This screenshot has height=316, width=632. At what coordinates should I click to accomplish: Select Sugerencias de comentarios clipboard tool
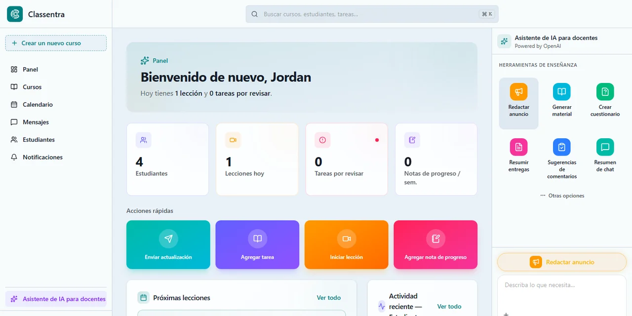coord(562,158)
